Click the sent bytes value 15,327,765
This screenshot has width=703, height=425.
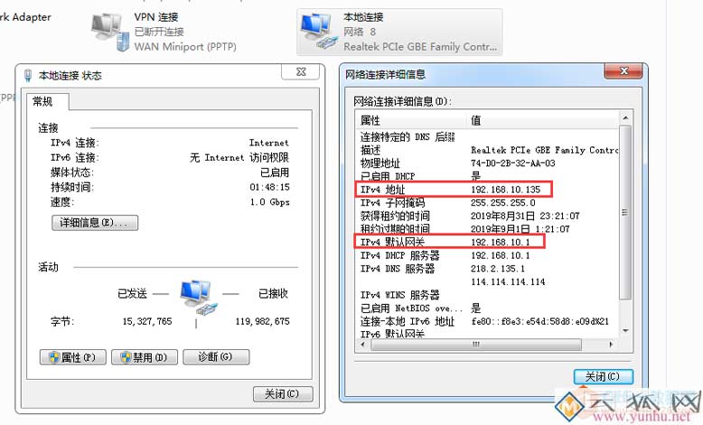(147, 321)
